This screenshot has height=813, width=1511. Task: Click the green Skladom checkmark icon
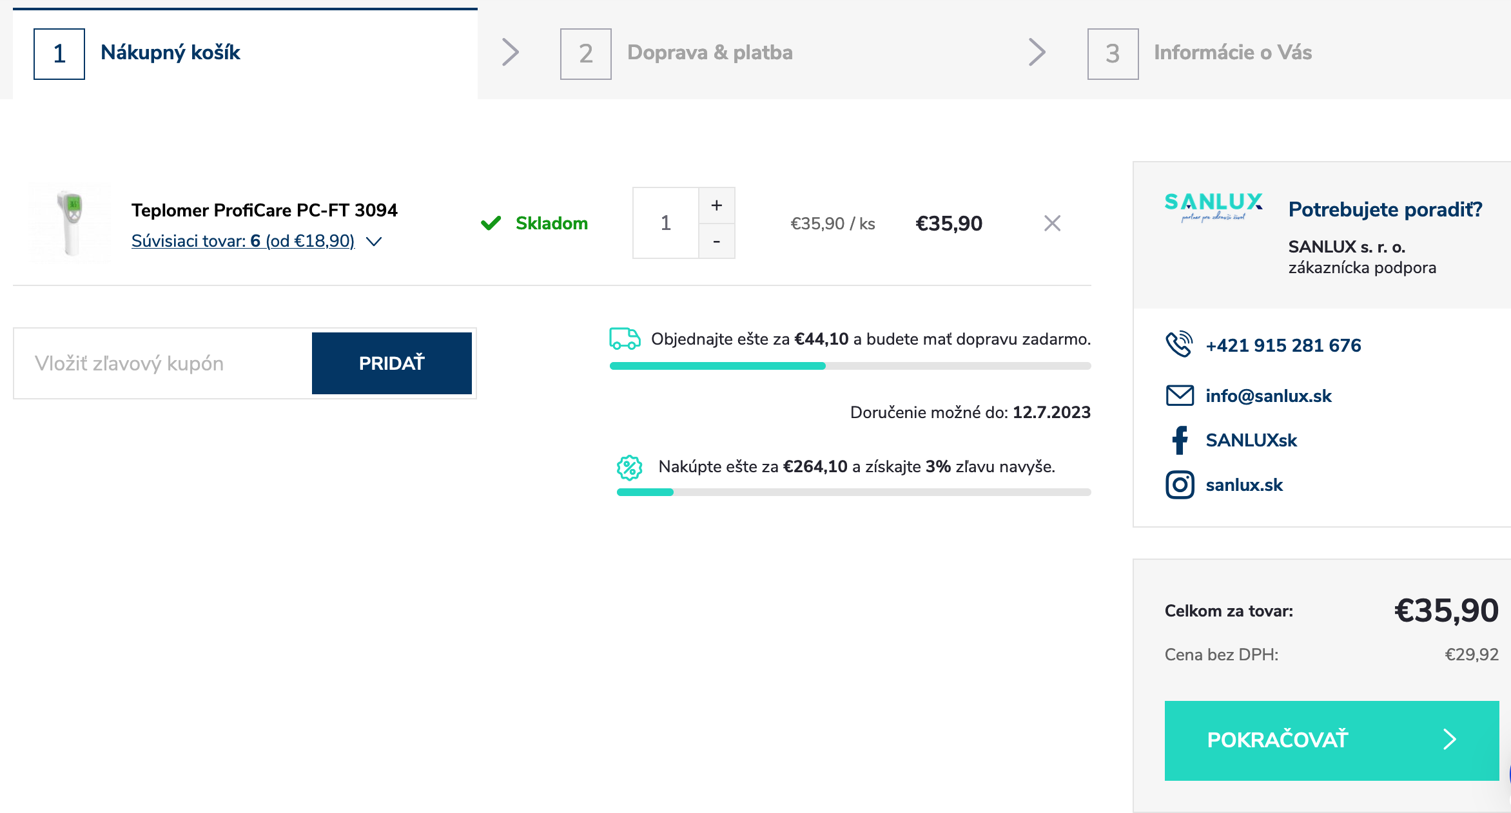[491, 223]
